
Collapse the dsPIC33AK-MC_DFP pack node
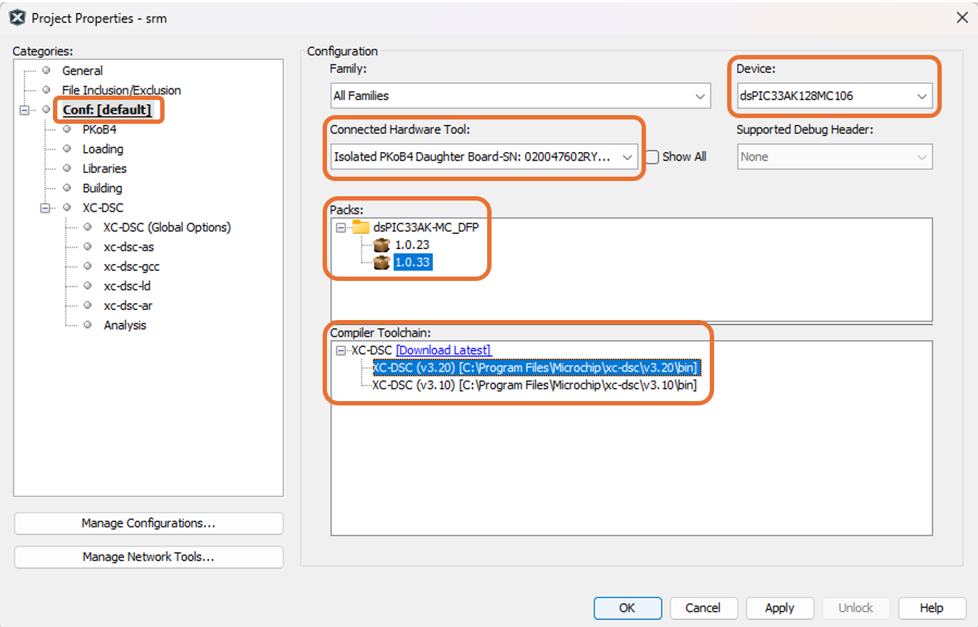point(341,227)
